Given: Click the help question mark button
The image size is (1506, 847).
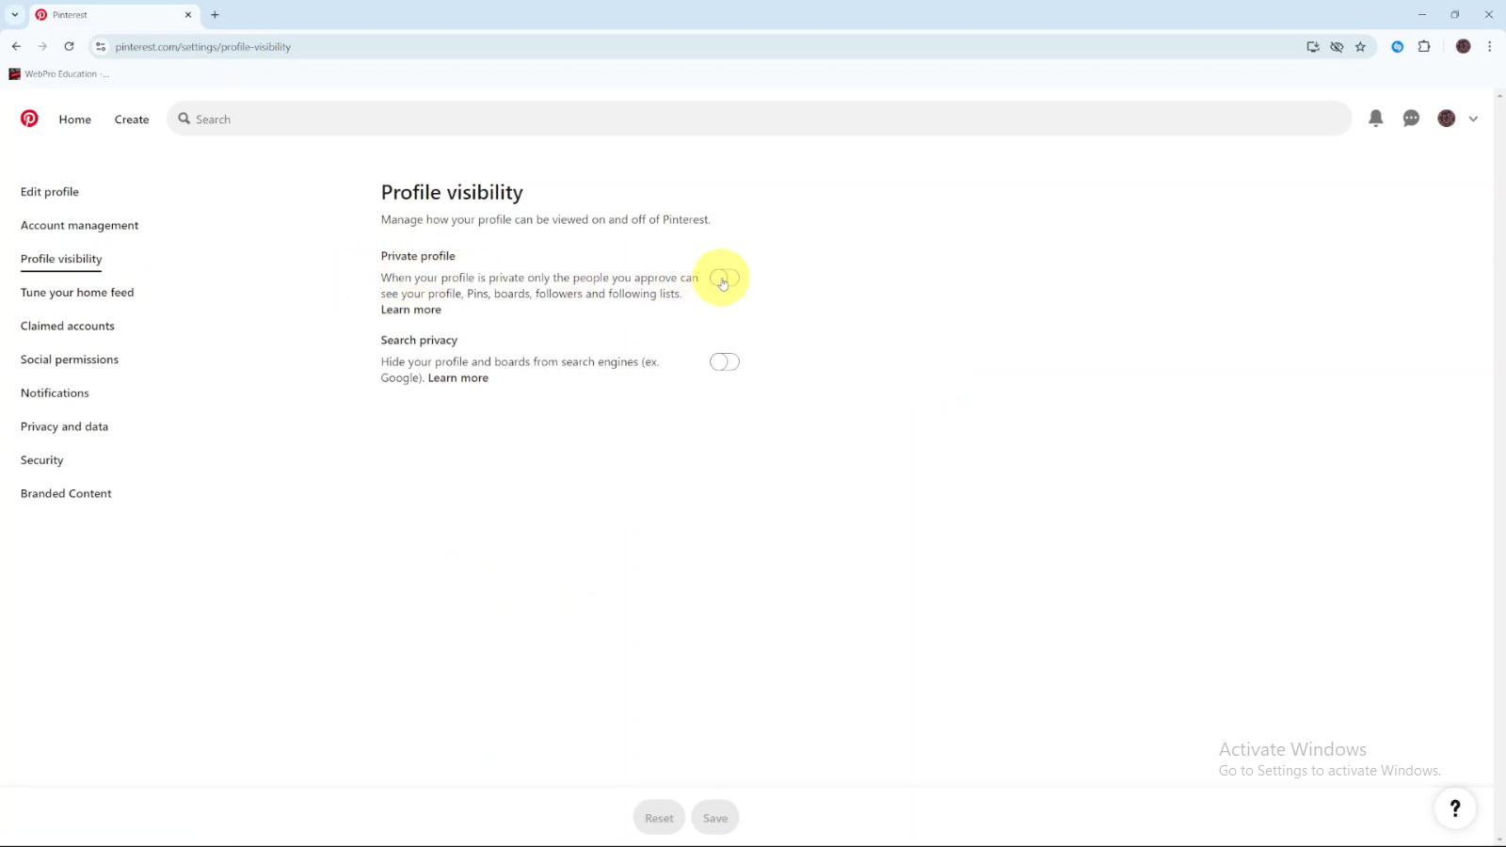Looking at the screenshot, I should click(x=1455, y=808).
